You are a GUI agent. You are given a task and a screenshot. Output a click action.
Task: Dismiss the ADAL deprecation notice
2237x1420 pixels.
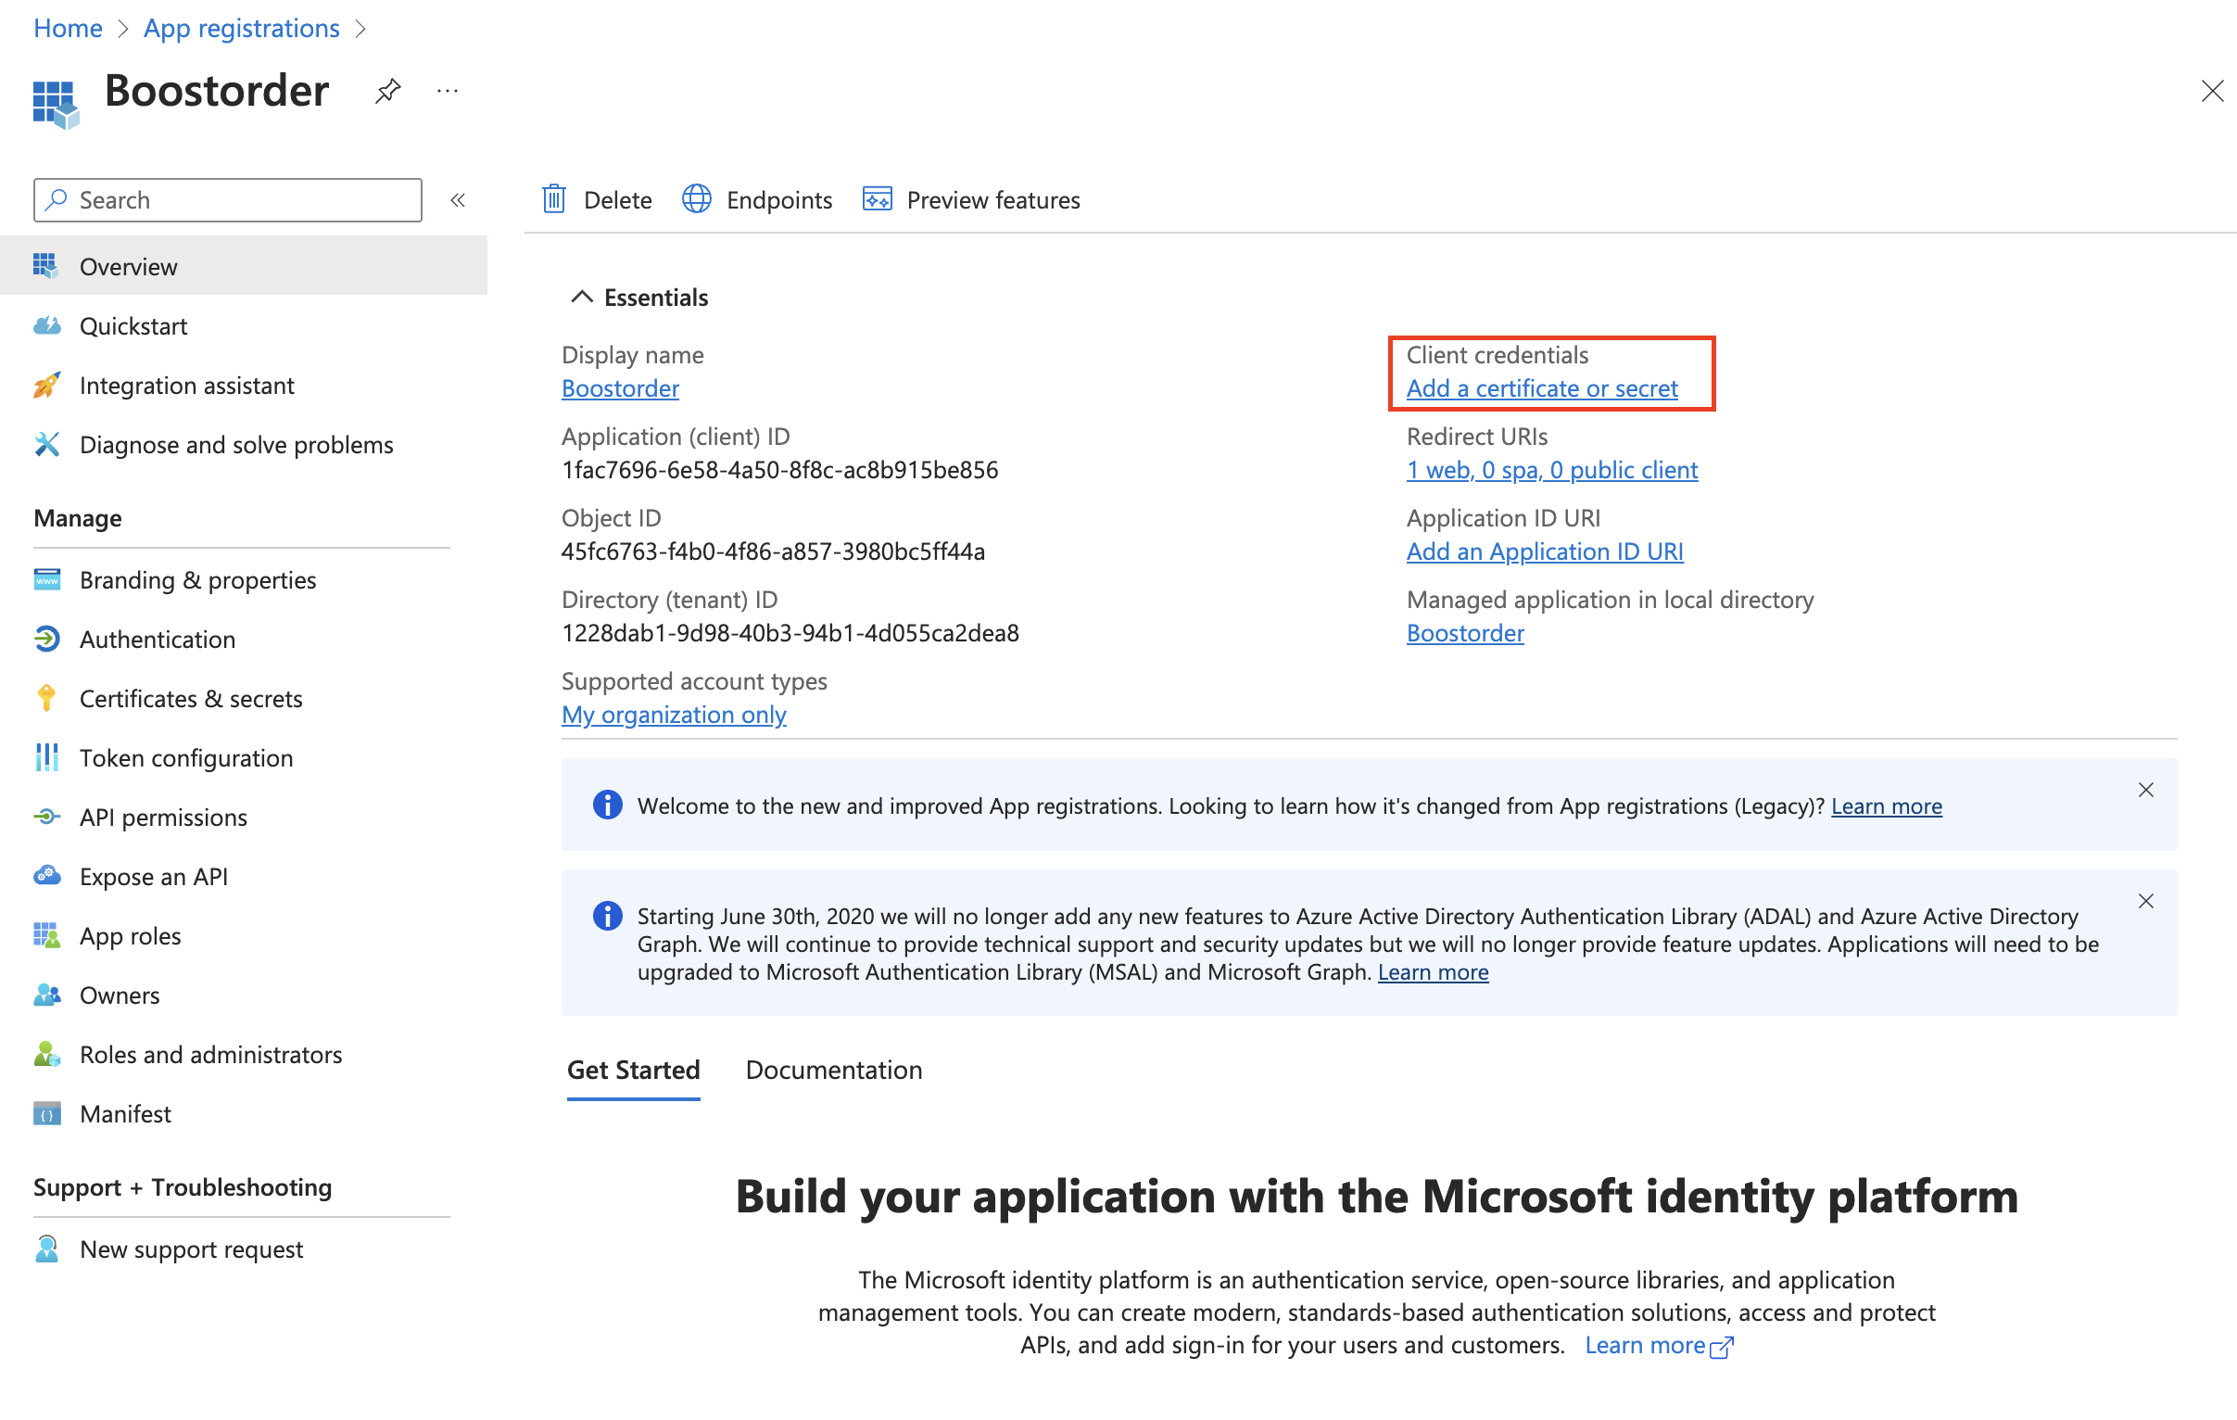[2146, 902]
